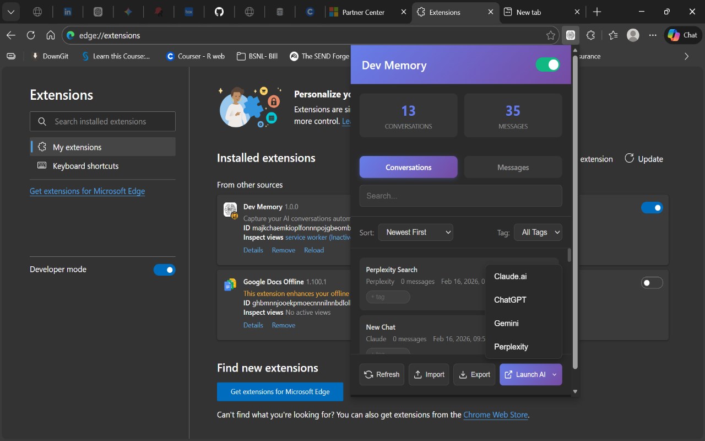Open the LinkedIn pinned tab

[68, 12]
